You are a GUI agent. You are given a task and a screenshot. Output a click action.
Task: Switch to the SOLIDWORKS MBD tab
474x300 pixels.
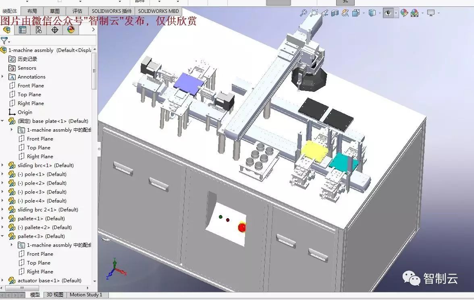tap(158, 11)
